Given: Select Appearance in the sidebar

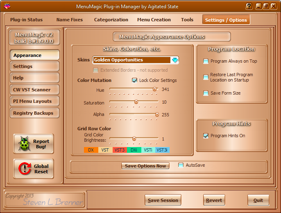Looking at the screenshot, I should pos(34,55).
